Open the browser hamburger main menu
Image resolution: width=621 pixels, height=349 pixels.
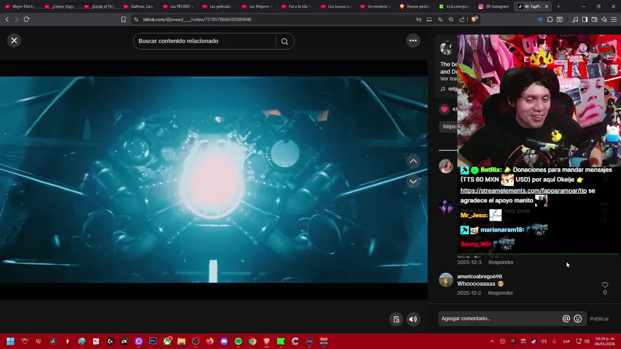tap(614, 19)
